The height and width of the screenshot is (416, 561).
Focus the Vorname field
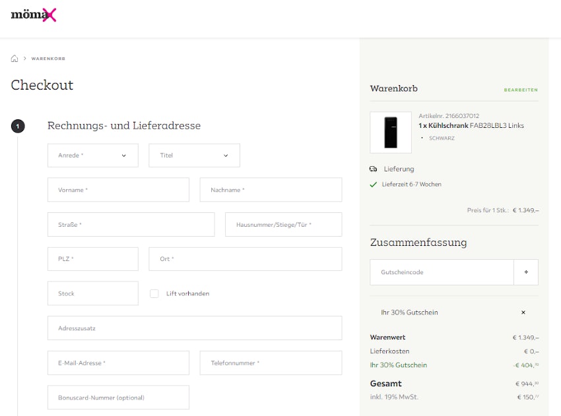(x=118, y=190)
